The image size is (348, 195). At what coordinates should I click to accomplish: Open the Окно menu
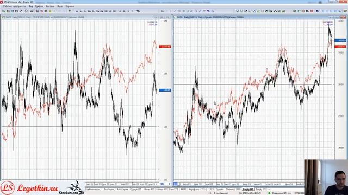coord(60,6)
